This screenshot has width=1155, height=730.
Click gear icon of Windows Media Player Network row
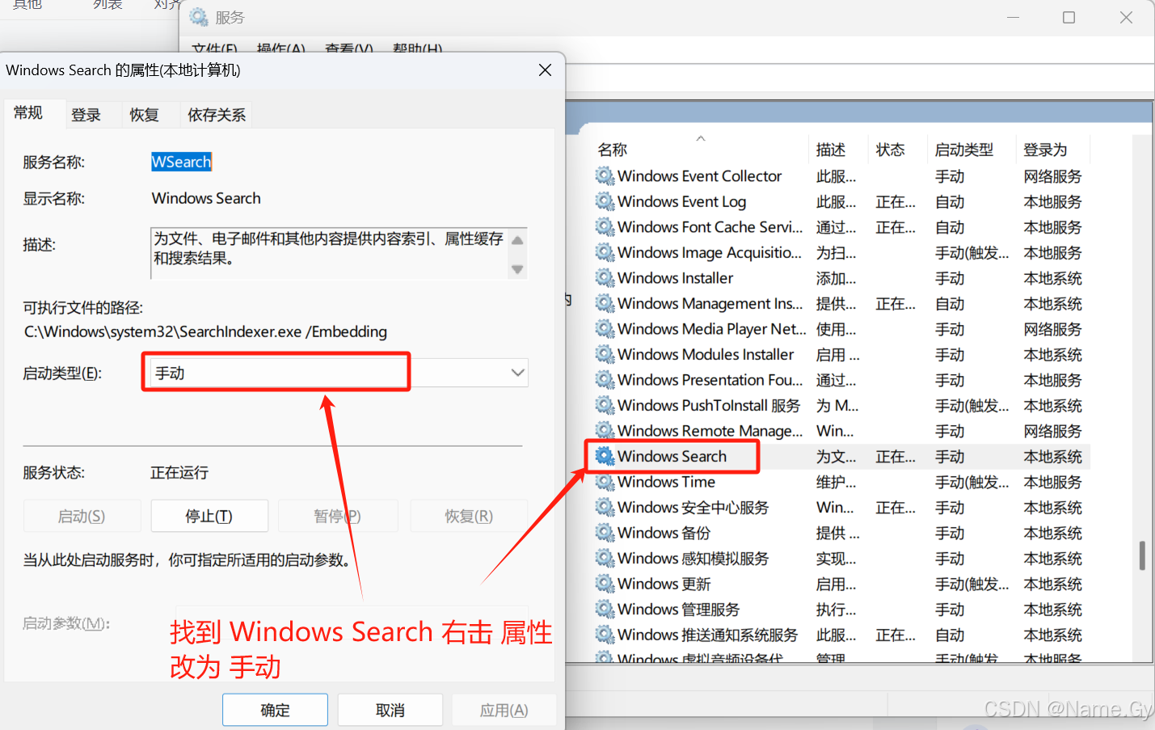click(605, 328)
